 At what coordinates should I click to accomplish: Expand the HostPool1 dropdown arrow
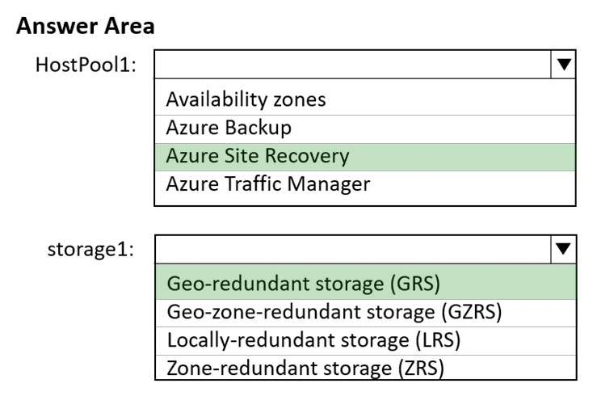(564, 65)
